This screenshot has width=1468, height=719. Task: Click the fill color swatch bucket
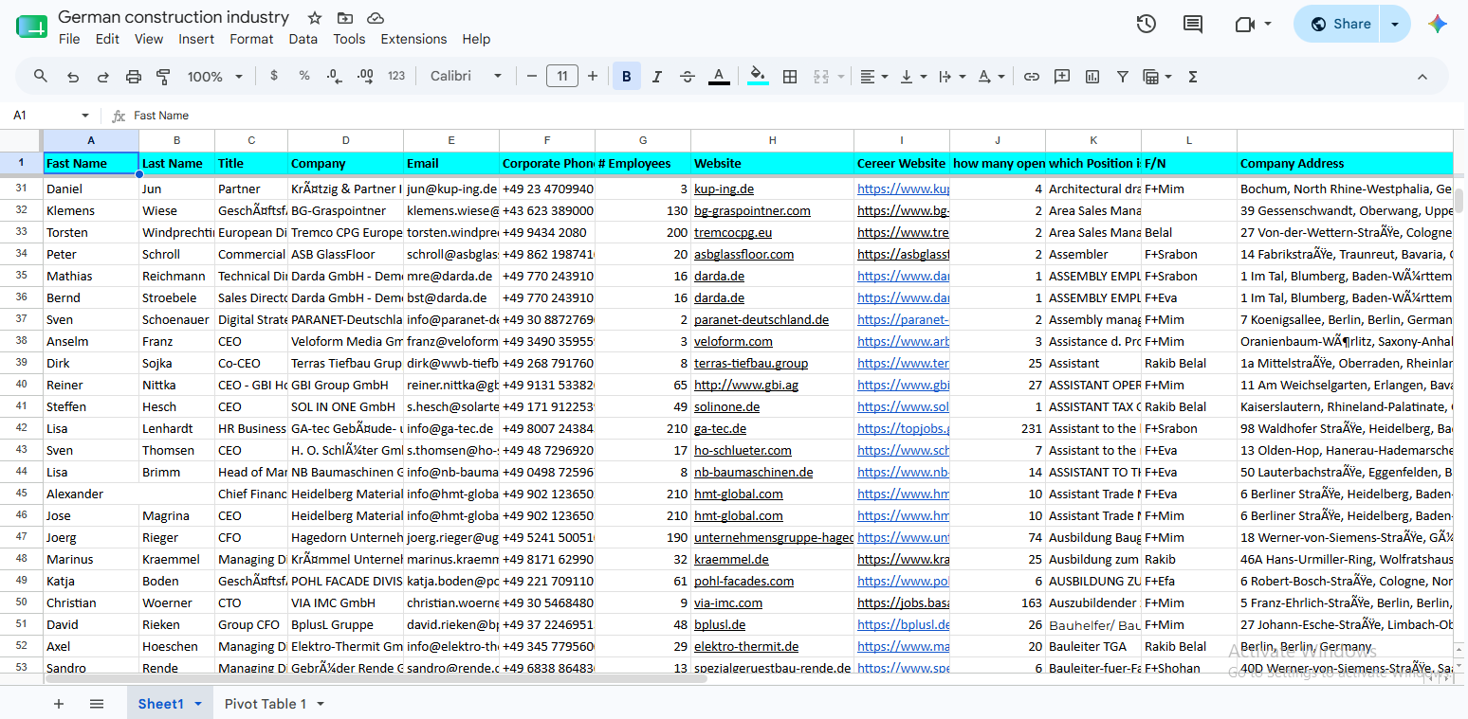[x=758, y=76]
